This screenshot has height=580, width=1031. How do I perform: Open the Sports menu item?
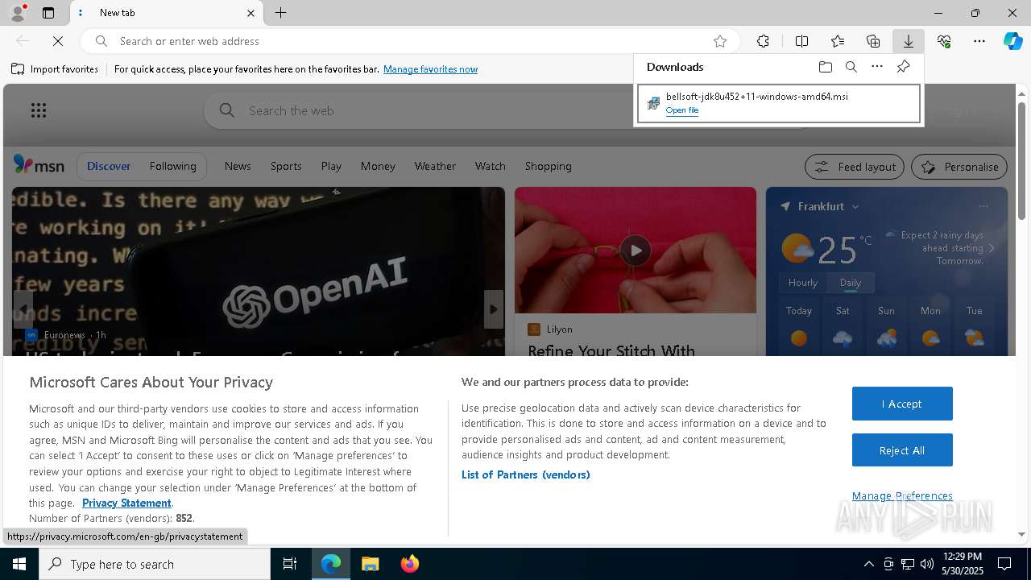(x=286, y=166)
